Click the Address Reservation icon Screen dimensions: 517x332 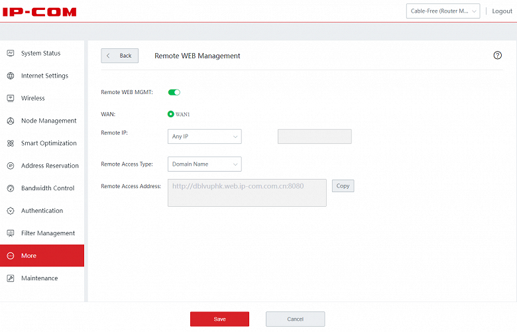tap(10, 166)
